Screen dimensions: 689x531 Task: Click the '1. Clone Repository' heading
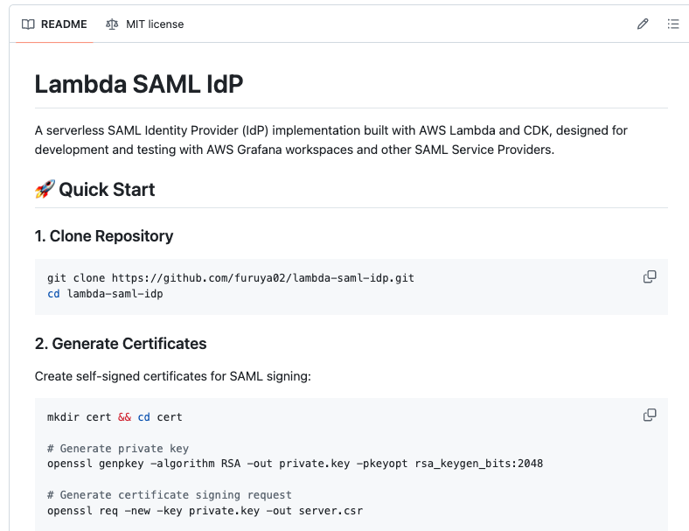pos(104,236)
